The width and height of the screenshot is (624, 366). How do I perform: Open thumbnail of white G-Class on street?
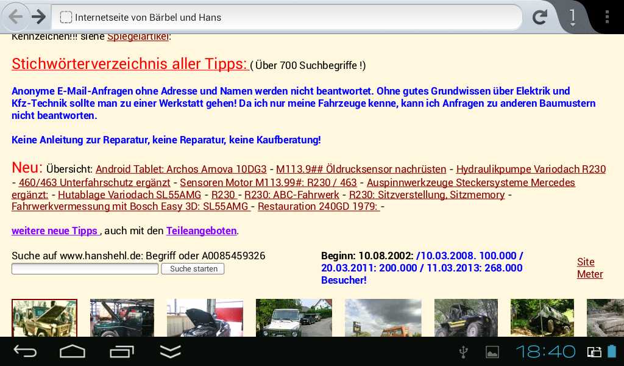pos(294,318)
